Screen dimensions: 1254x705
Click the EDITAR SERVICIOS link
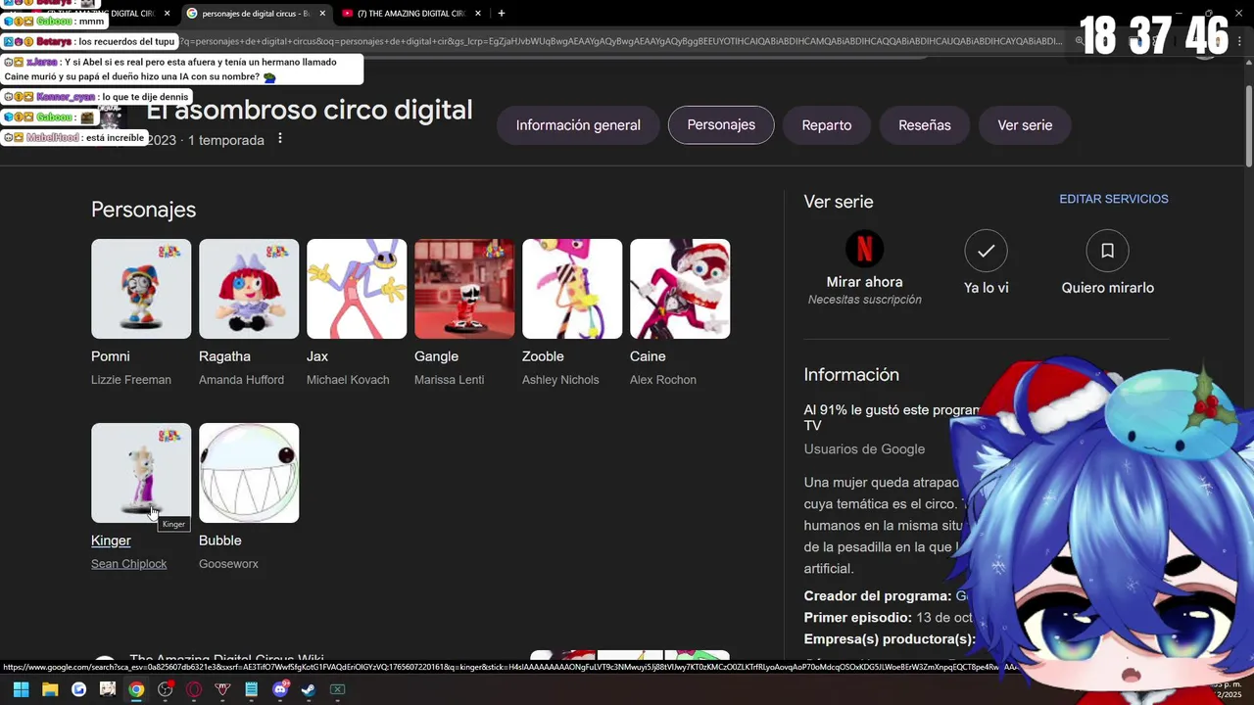[x=1114, y=199]
